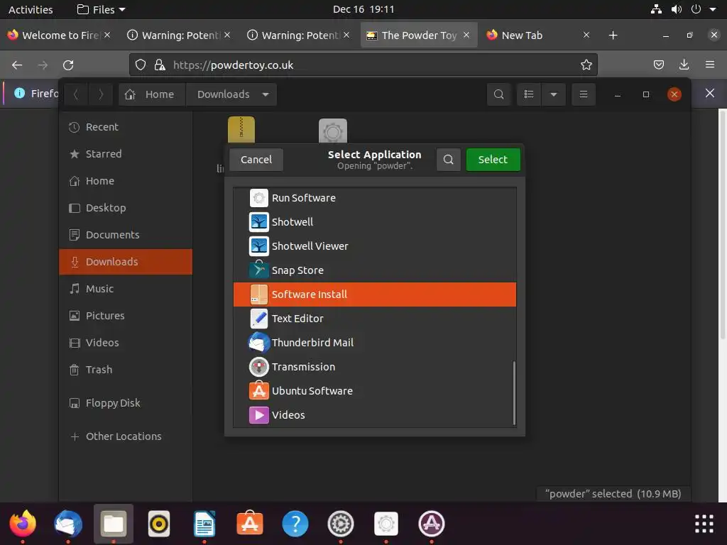727x545 pixels.
Task: Open view options dropdown arrow in Files
Action: tap(554, 94)
